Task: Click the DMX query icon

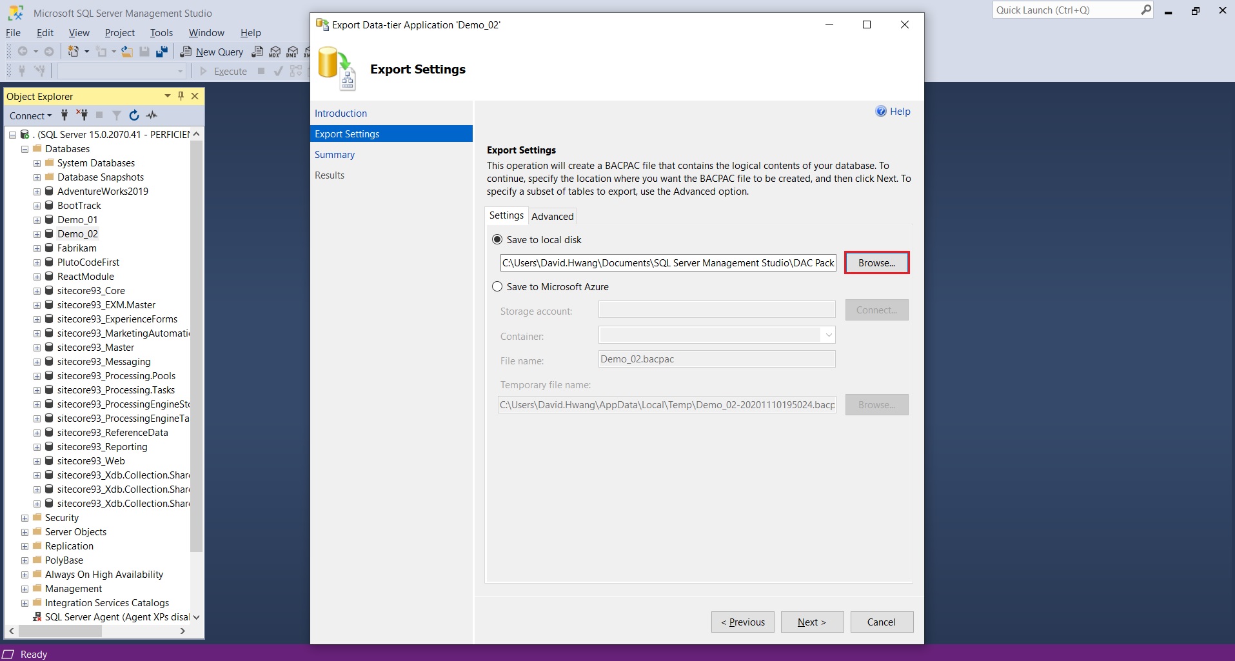Action: [x=292, y=52]
